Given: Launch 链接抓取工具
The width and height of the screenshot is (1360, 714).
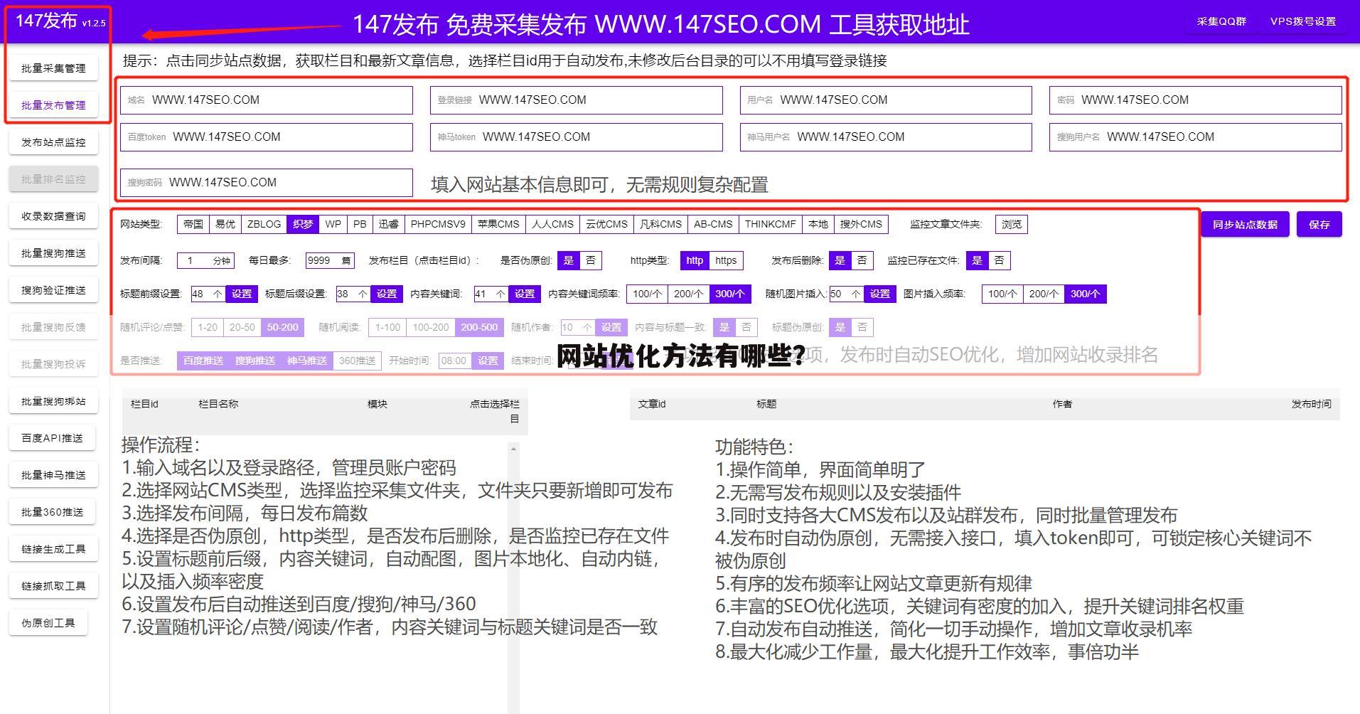Looking at the screenshot, I should pyautogui.click(x=53, y=586).
